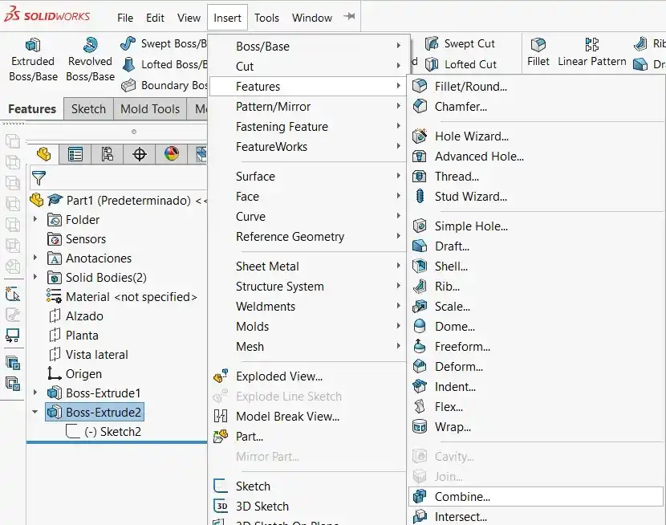666x525 pixels.
Task: Switch to the Mold Tools tab
Action: 150,109
